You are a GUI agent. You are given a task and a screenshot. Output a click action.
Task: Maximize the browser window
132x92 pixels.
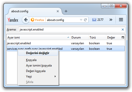(x=111, y=6)
